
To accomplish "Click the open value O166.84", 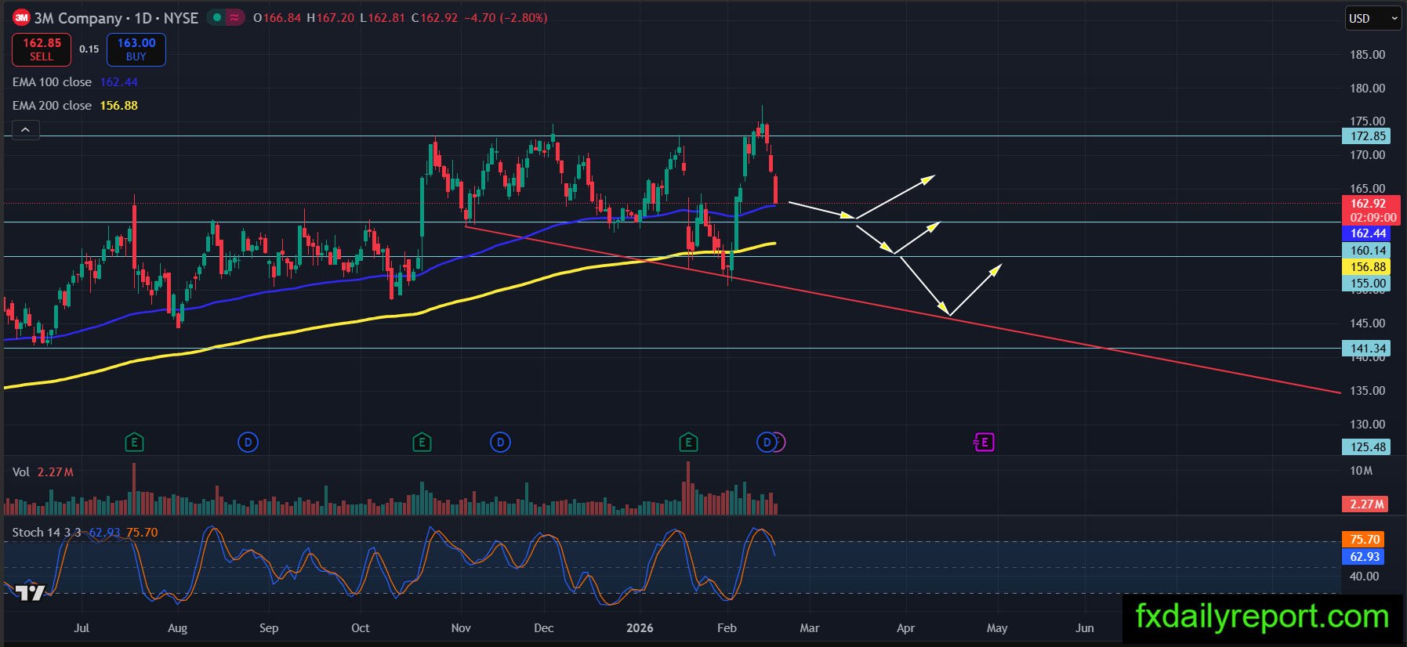I will point(277,17).
